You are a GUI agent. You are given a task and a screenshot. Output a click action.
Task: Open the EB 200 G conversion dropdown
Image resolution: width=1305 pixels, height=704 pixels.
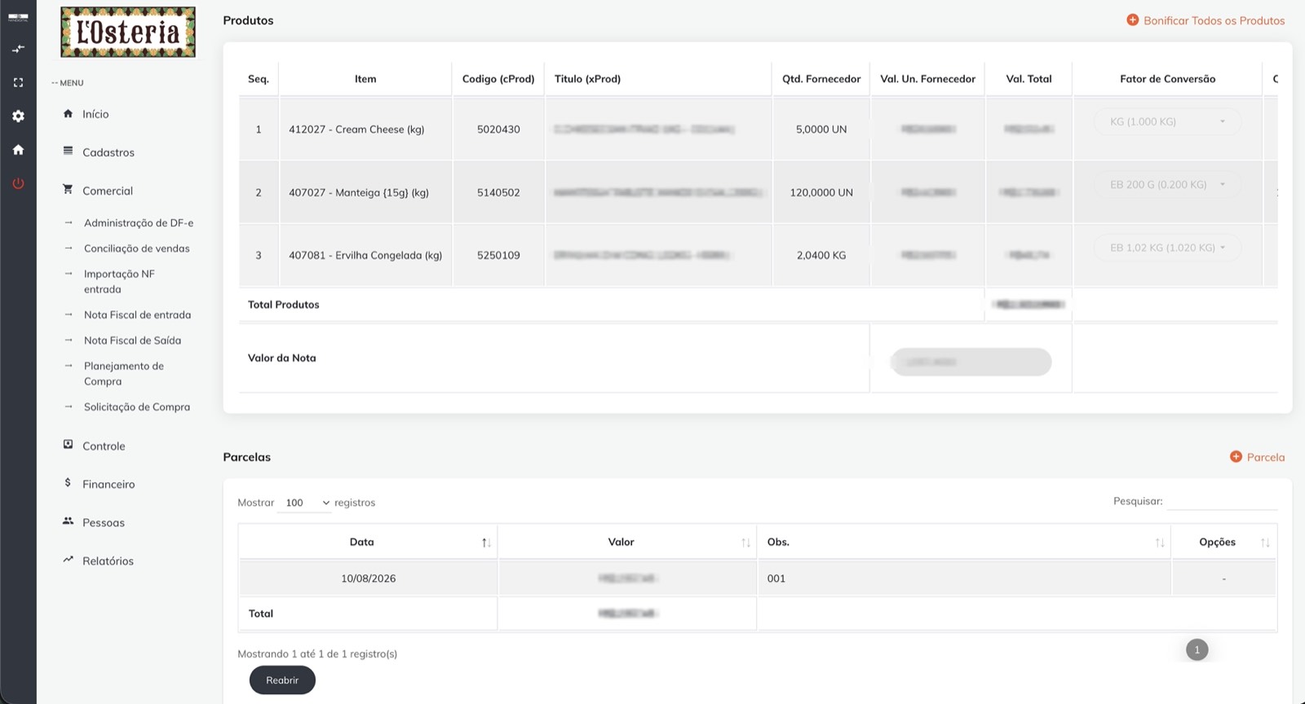coord(1167,184)
